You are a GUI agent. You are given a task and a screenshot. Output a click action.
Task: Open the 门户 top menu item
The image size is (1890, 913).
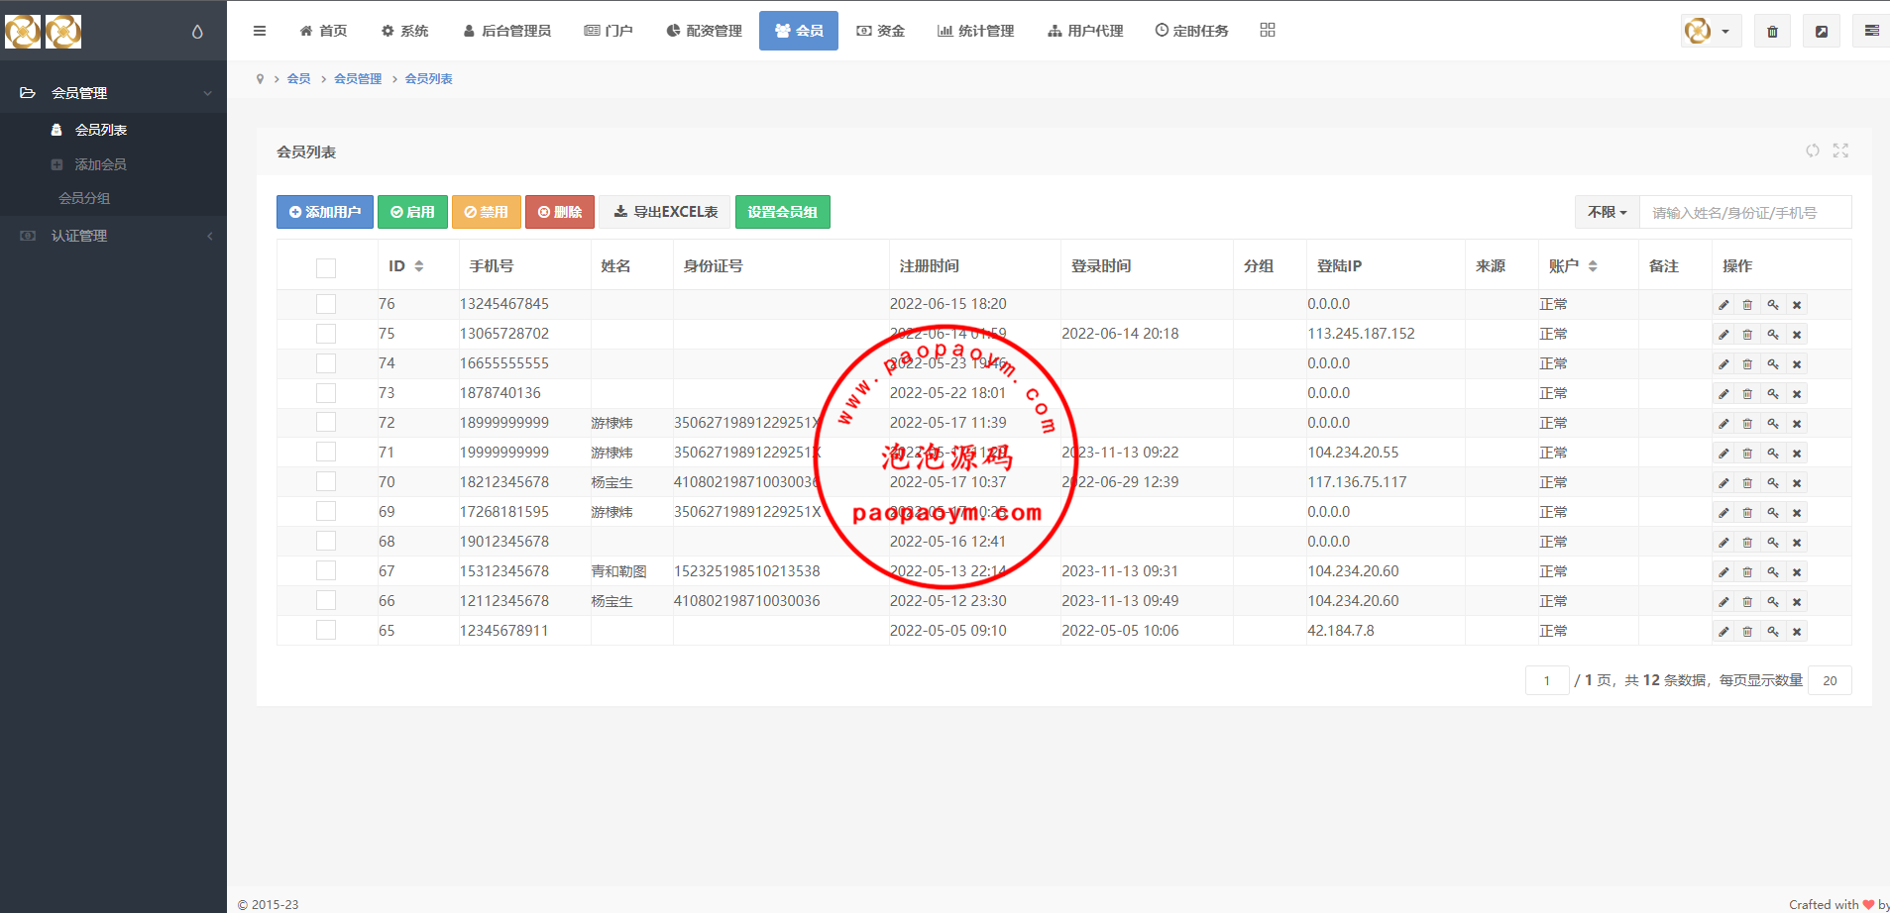coord(609,31)
